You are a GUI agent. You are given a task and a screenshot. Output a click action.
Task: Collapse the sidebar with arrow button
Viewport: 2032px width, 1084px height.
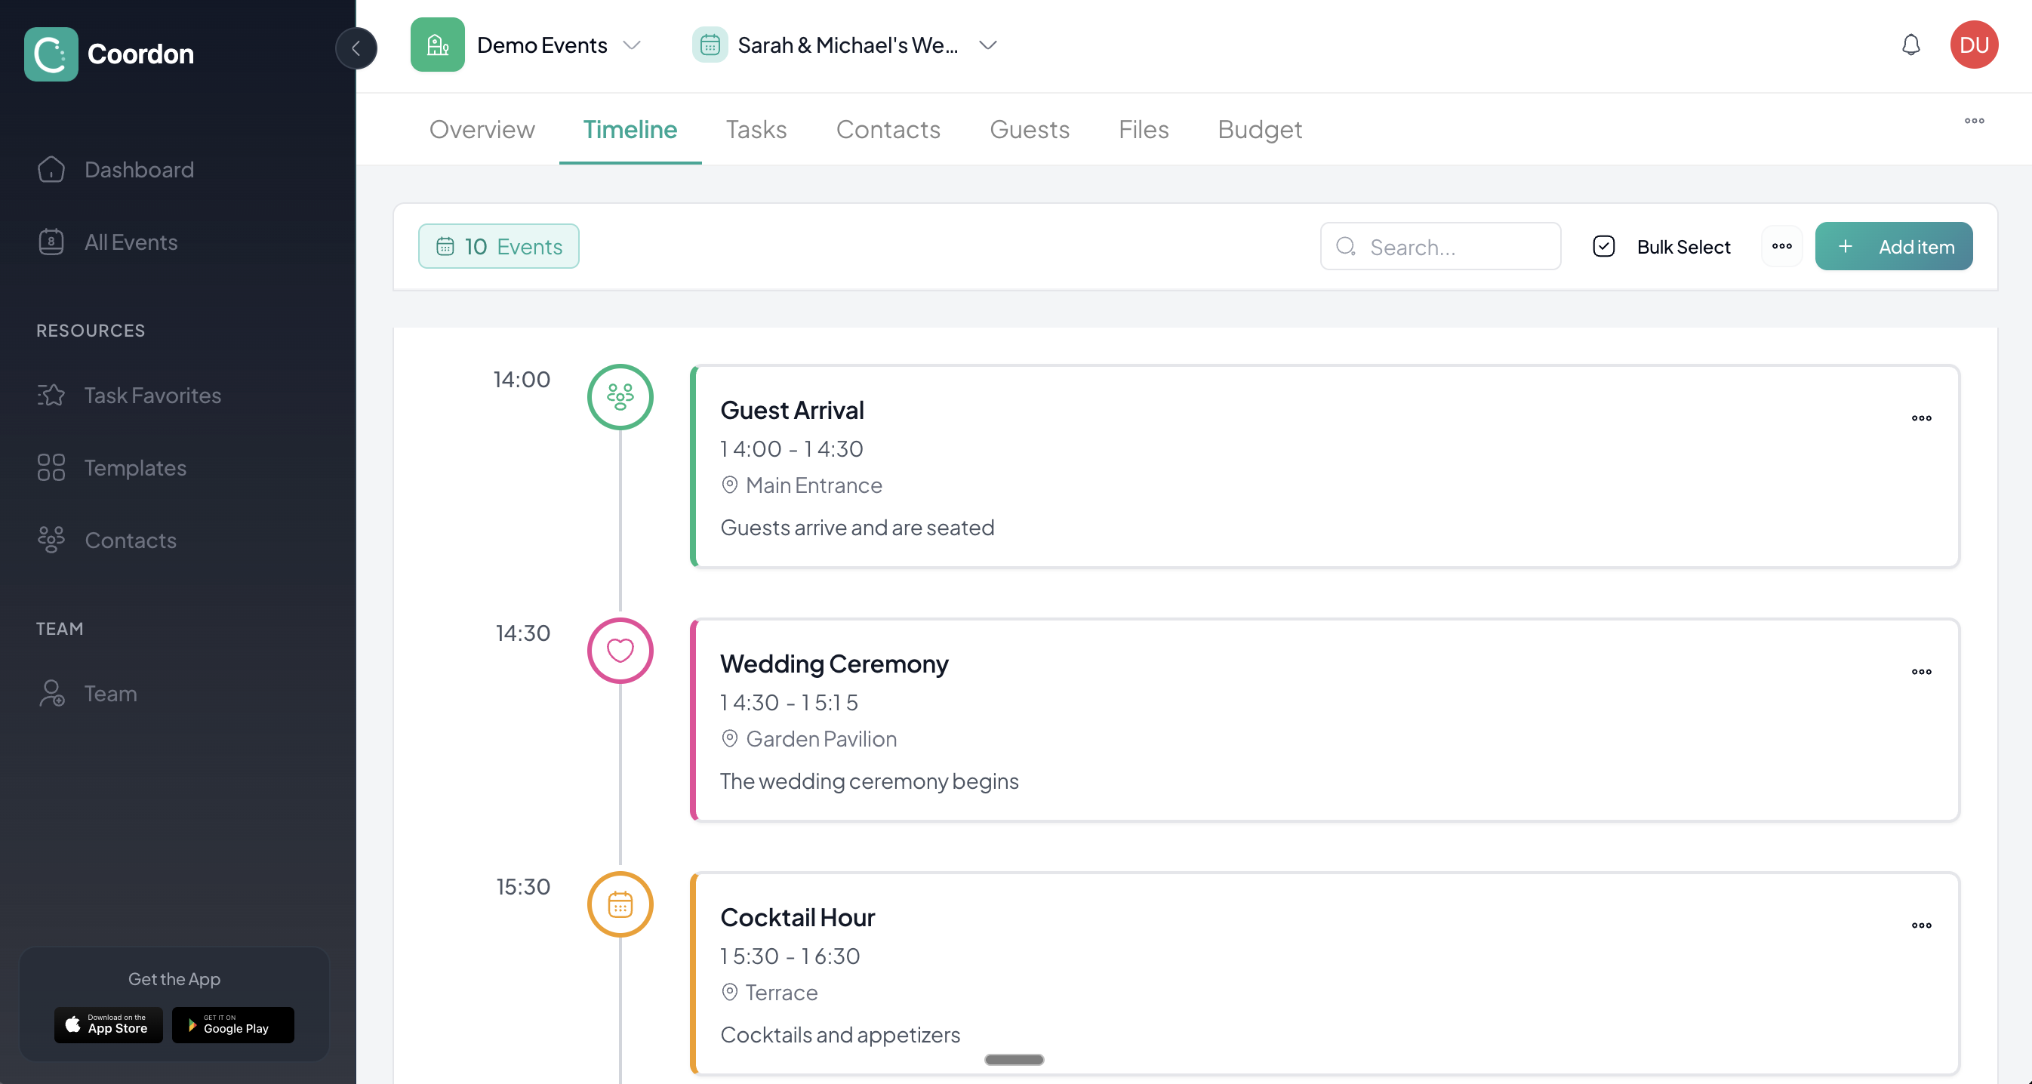tap(356, 48)
